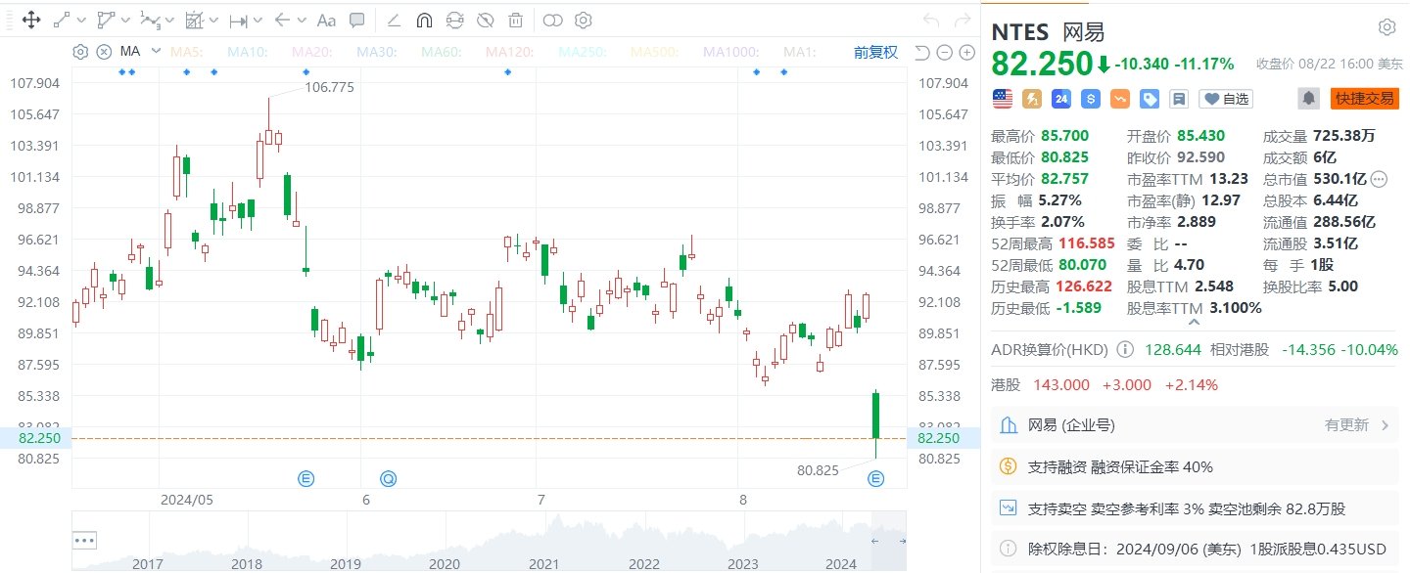Screen dimensions: 1410x573
Task: Open 支持卖空 short selling info row
Action: pos(1195,508)
